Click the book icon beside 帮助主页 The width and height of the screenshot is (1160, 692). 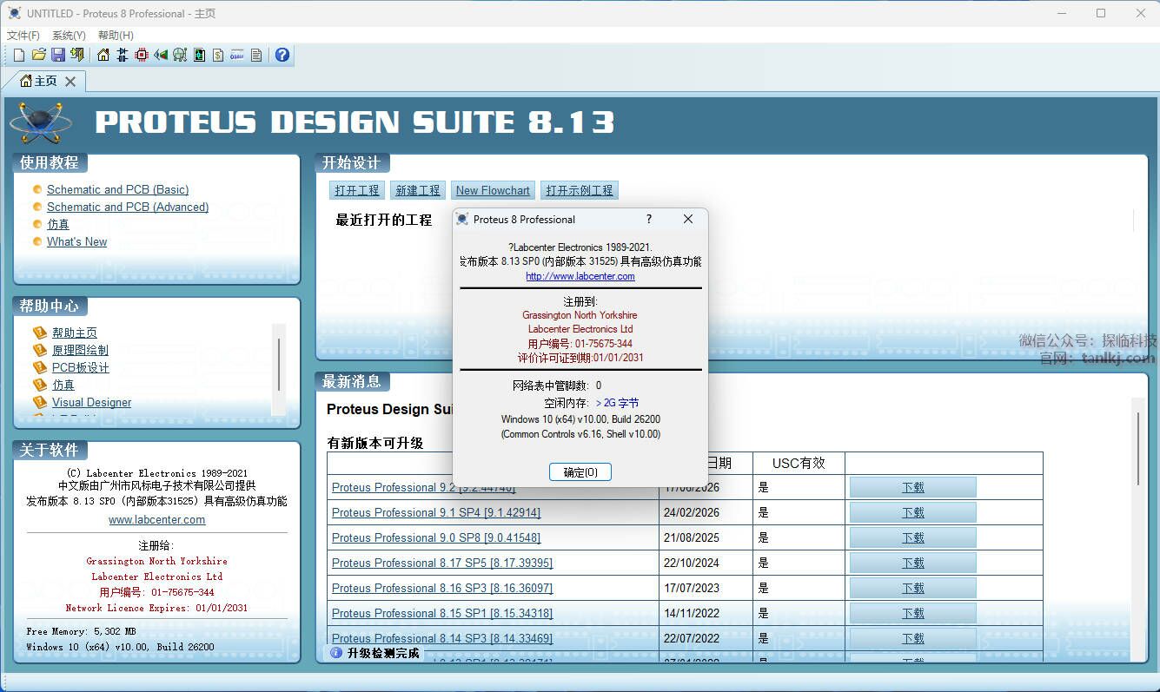[x=40, y=333]
